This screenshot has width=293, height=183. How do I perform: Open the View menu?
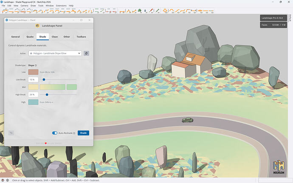coord(16,6)
